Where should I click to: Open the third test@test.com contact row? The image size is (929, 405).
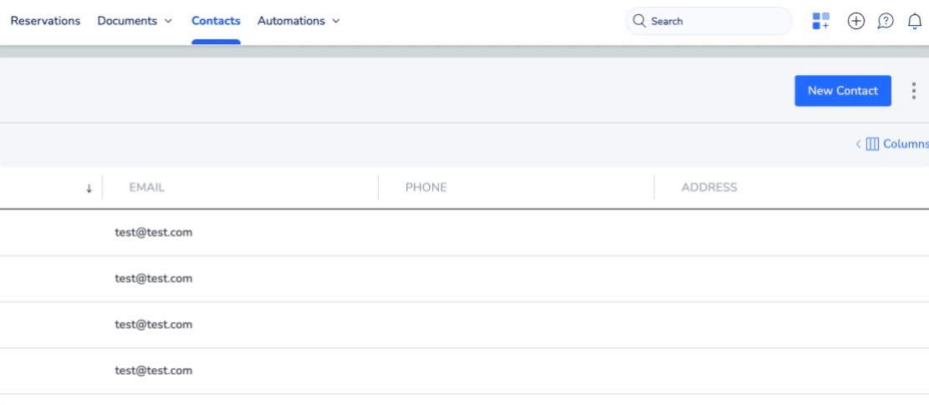[x=154, y=325]
